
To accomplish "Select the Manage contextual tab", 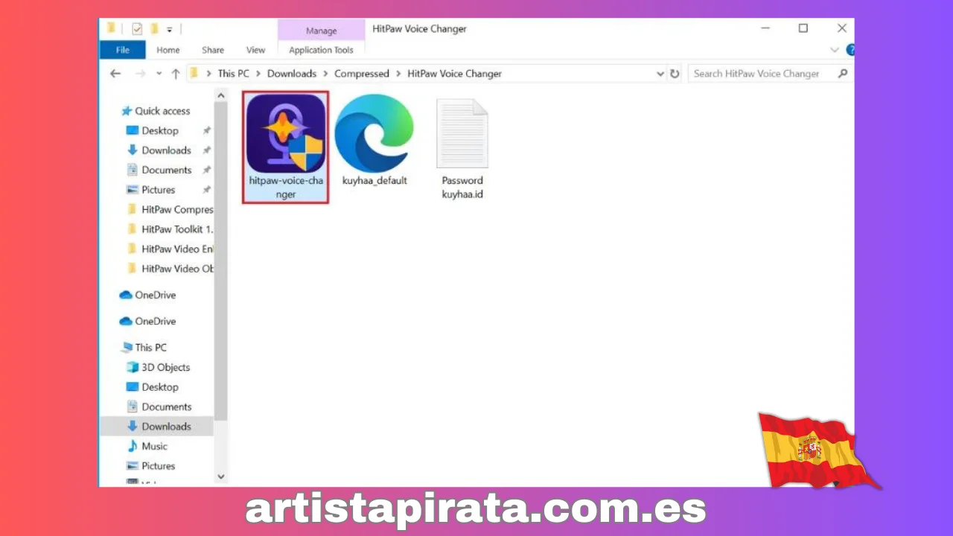I will tap(322, 31).
